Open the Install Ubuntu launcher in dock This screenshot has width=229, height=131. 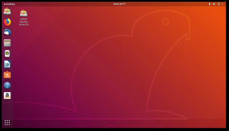pos(7,11)
